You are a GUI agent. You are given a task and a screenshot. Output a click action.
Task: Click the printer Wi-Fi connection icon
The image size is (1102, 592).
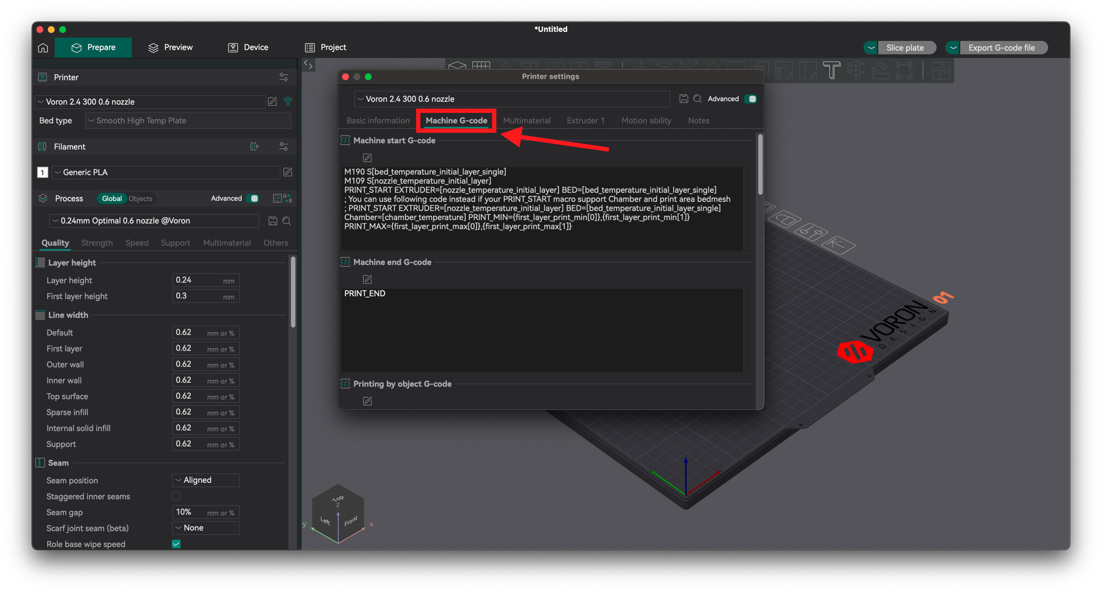tap(288, 101)
